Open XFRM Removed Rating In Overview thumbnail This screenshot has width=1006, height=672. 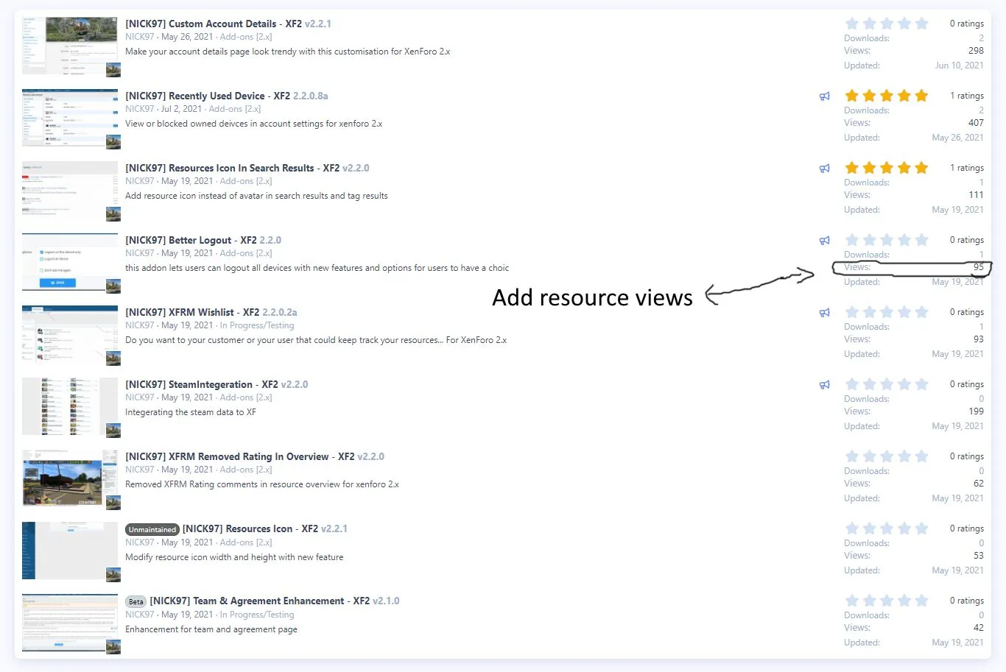pyautogui.click(x=70, y=478)
